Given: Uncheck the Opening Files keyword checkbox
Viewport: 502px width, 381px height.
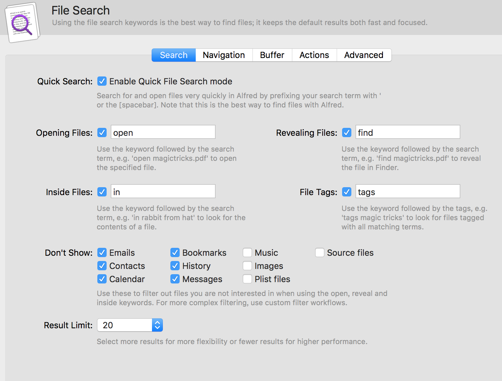Looking at the screenshot, I should point(102,133).
